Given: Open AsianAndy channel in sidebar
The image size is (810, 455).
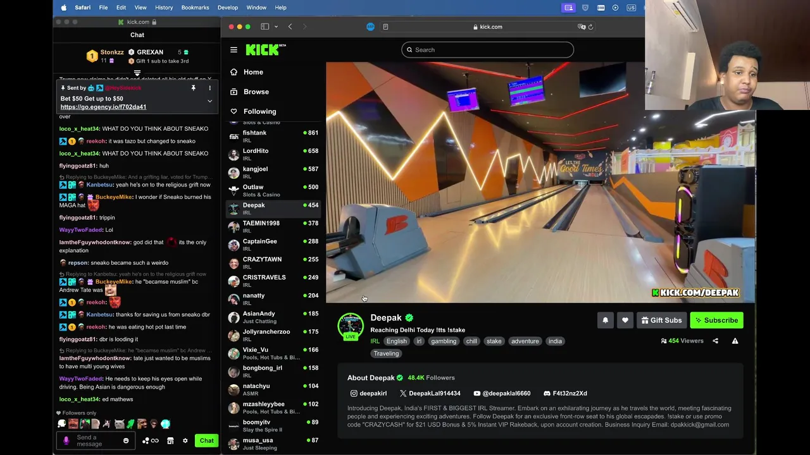Looking at the screenshot, I should pyautogui.click(x=273, y=317).
